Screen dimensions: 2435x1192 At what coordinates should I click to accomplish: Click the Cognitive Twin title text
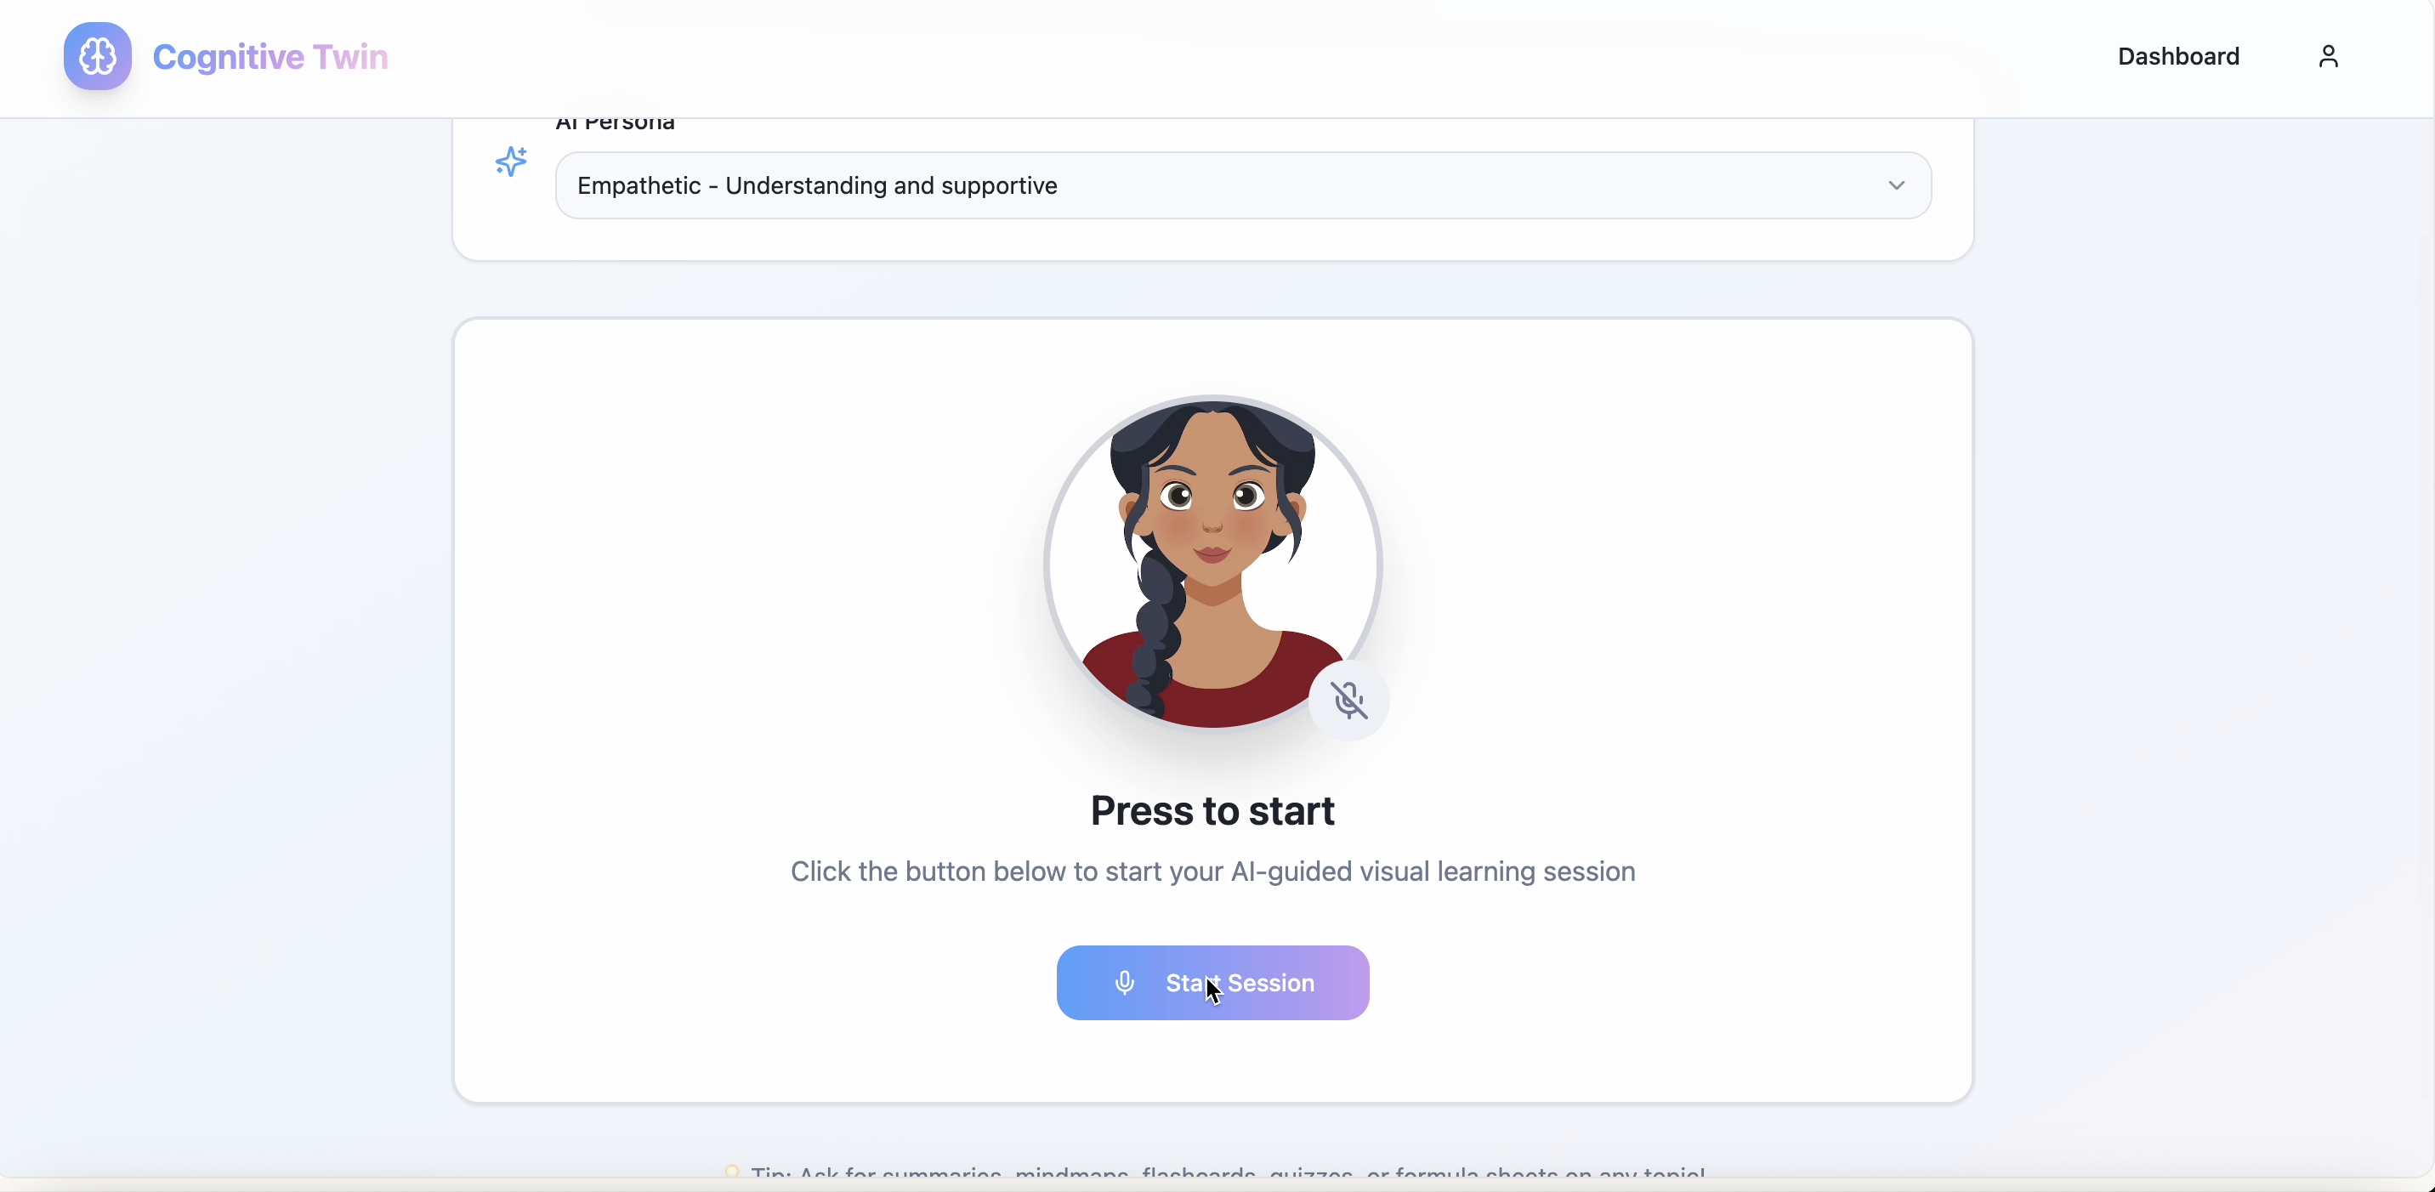click(x=270, y=57)
